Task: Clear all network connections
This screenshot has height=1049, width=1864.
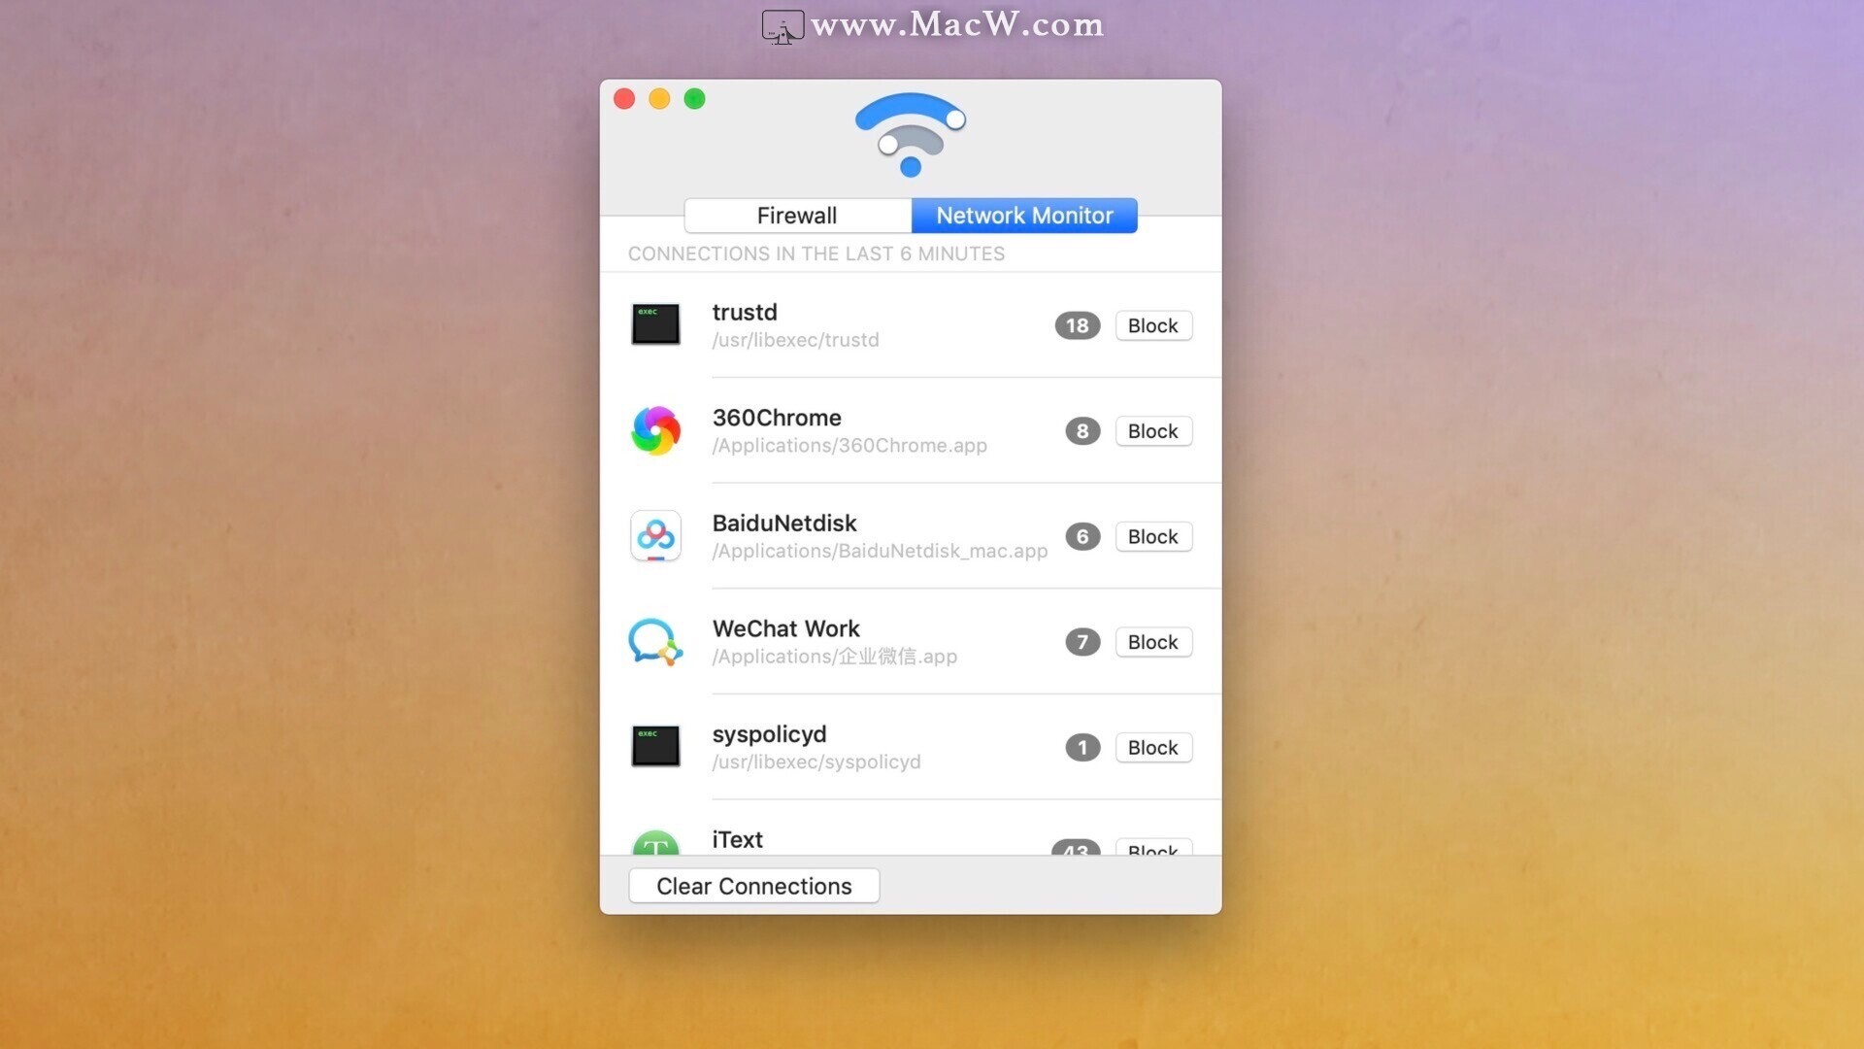Action: coord(754,885)
